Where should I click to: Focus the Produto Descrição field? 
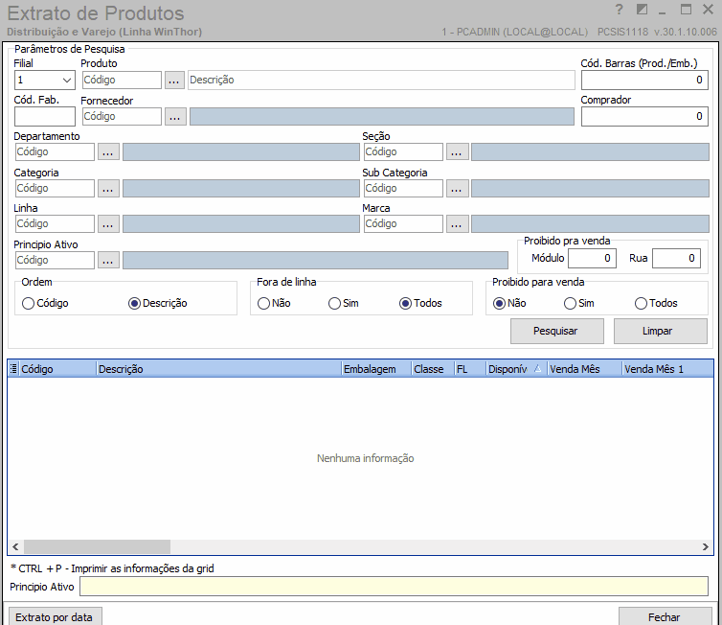[381, 81]
